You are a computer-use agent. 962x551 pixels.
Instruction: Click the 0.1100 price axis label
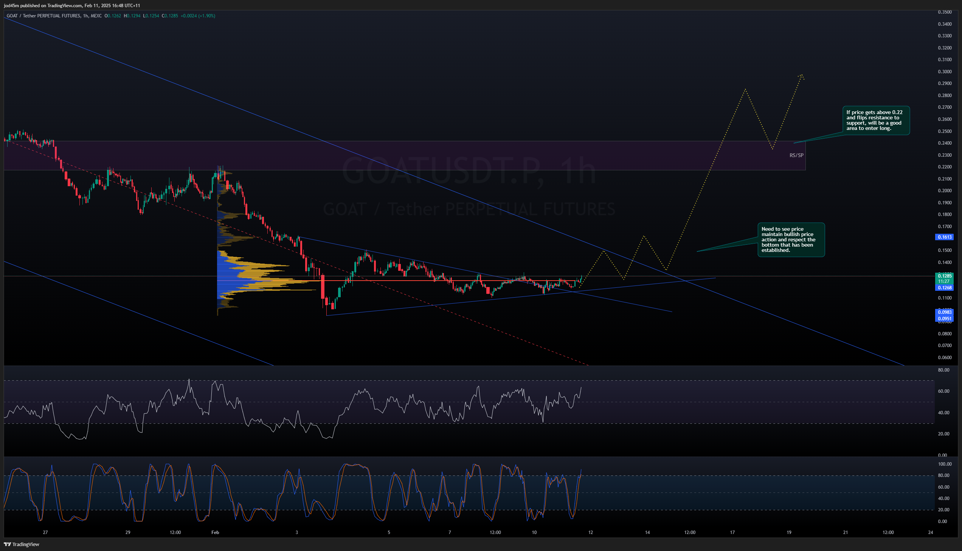click(945, 298)
